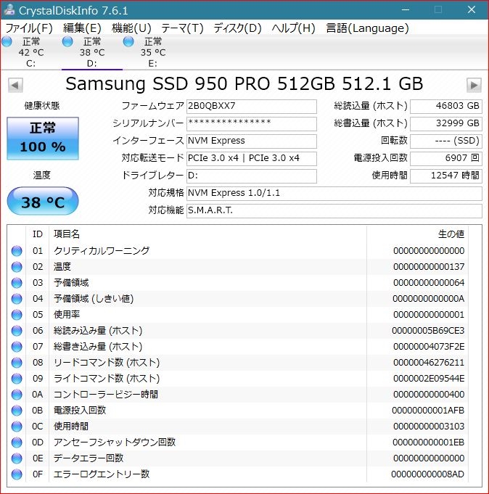Viewport: 489px width, 494px height.
Task: Click power on count value 6907 回
Action: point(446,158)
